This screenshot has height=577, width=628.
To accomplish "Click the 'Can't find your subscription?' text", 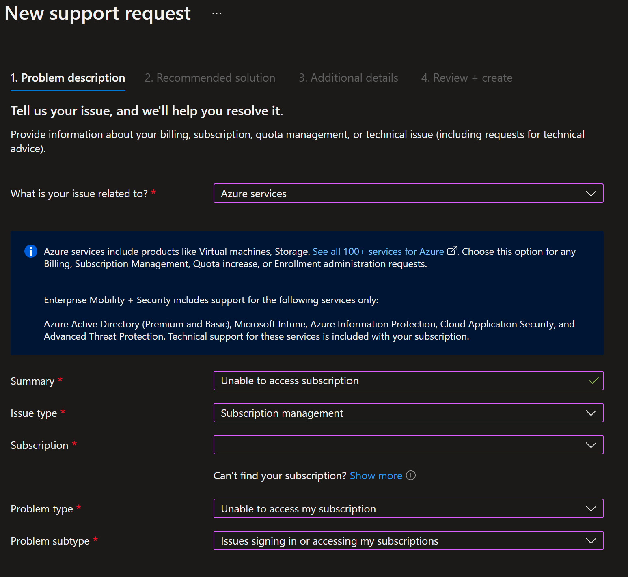I will point(280,476).
